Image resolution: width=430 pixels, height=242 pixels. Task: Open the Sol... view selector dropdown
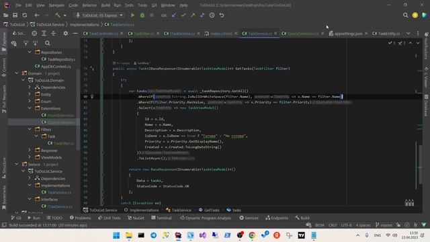click(x=19, y=34)
